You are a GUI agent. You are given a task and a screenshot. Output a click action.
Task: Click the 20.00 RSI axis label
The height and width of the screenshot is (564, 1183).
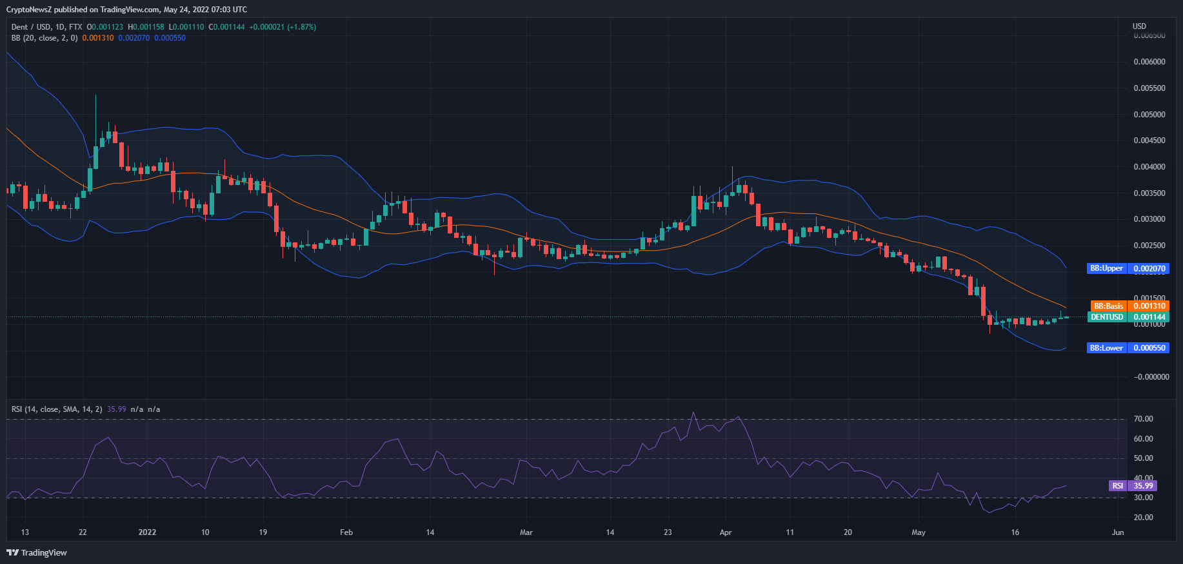coord(1144,518)
